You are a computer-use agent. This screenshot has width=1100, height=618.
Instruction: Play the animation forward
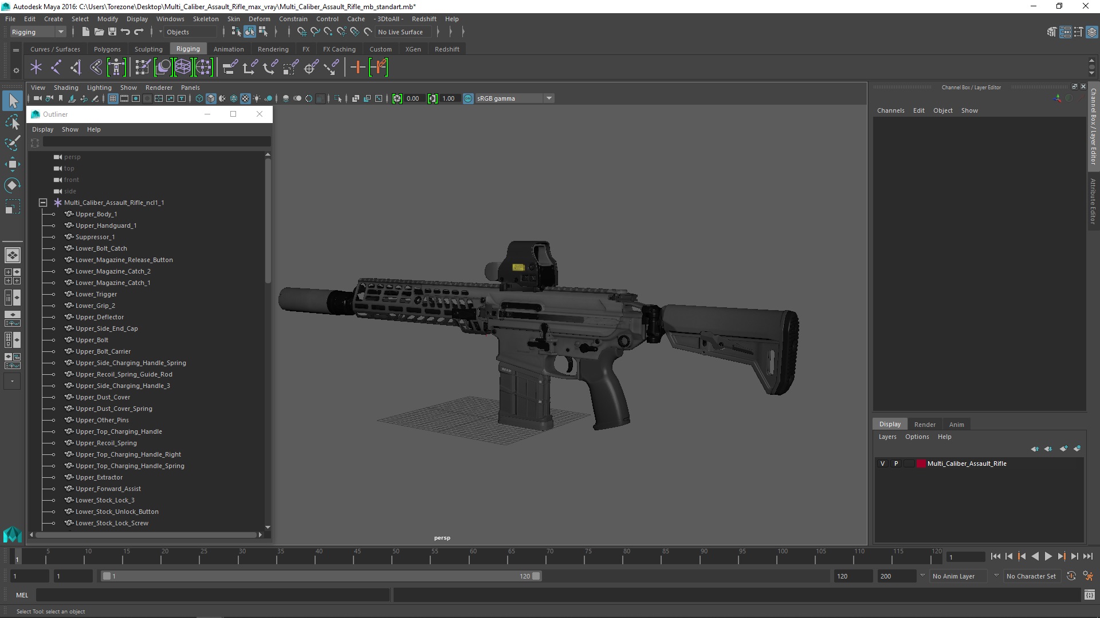click(x=1048, y=556)
